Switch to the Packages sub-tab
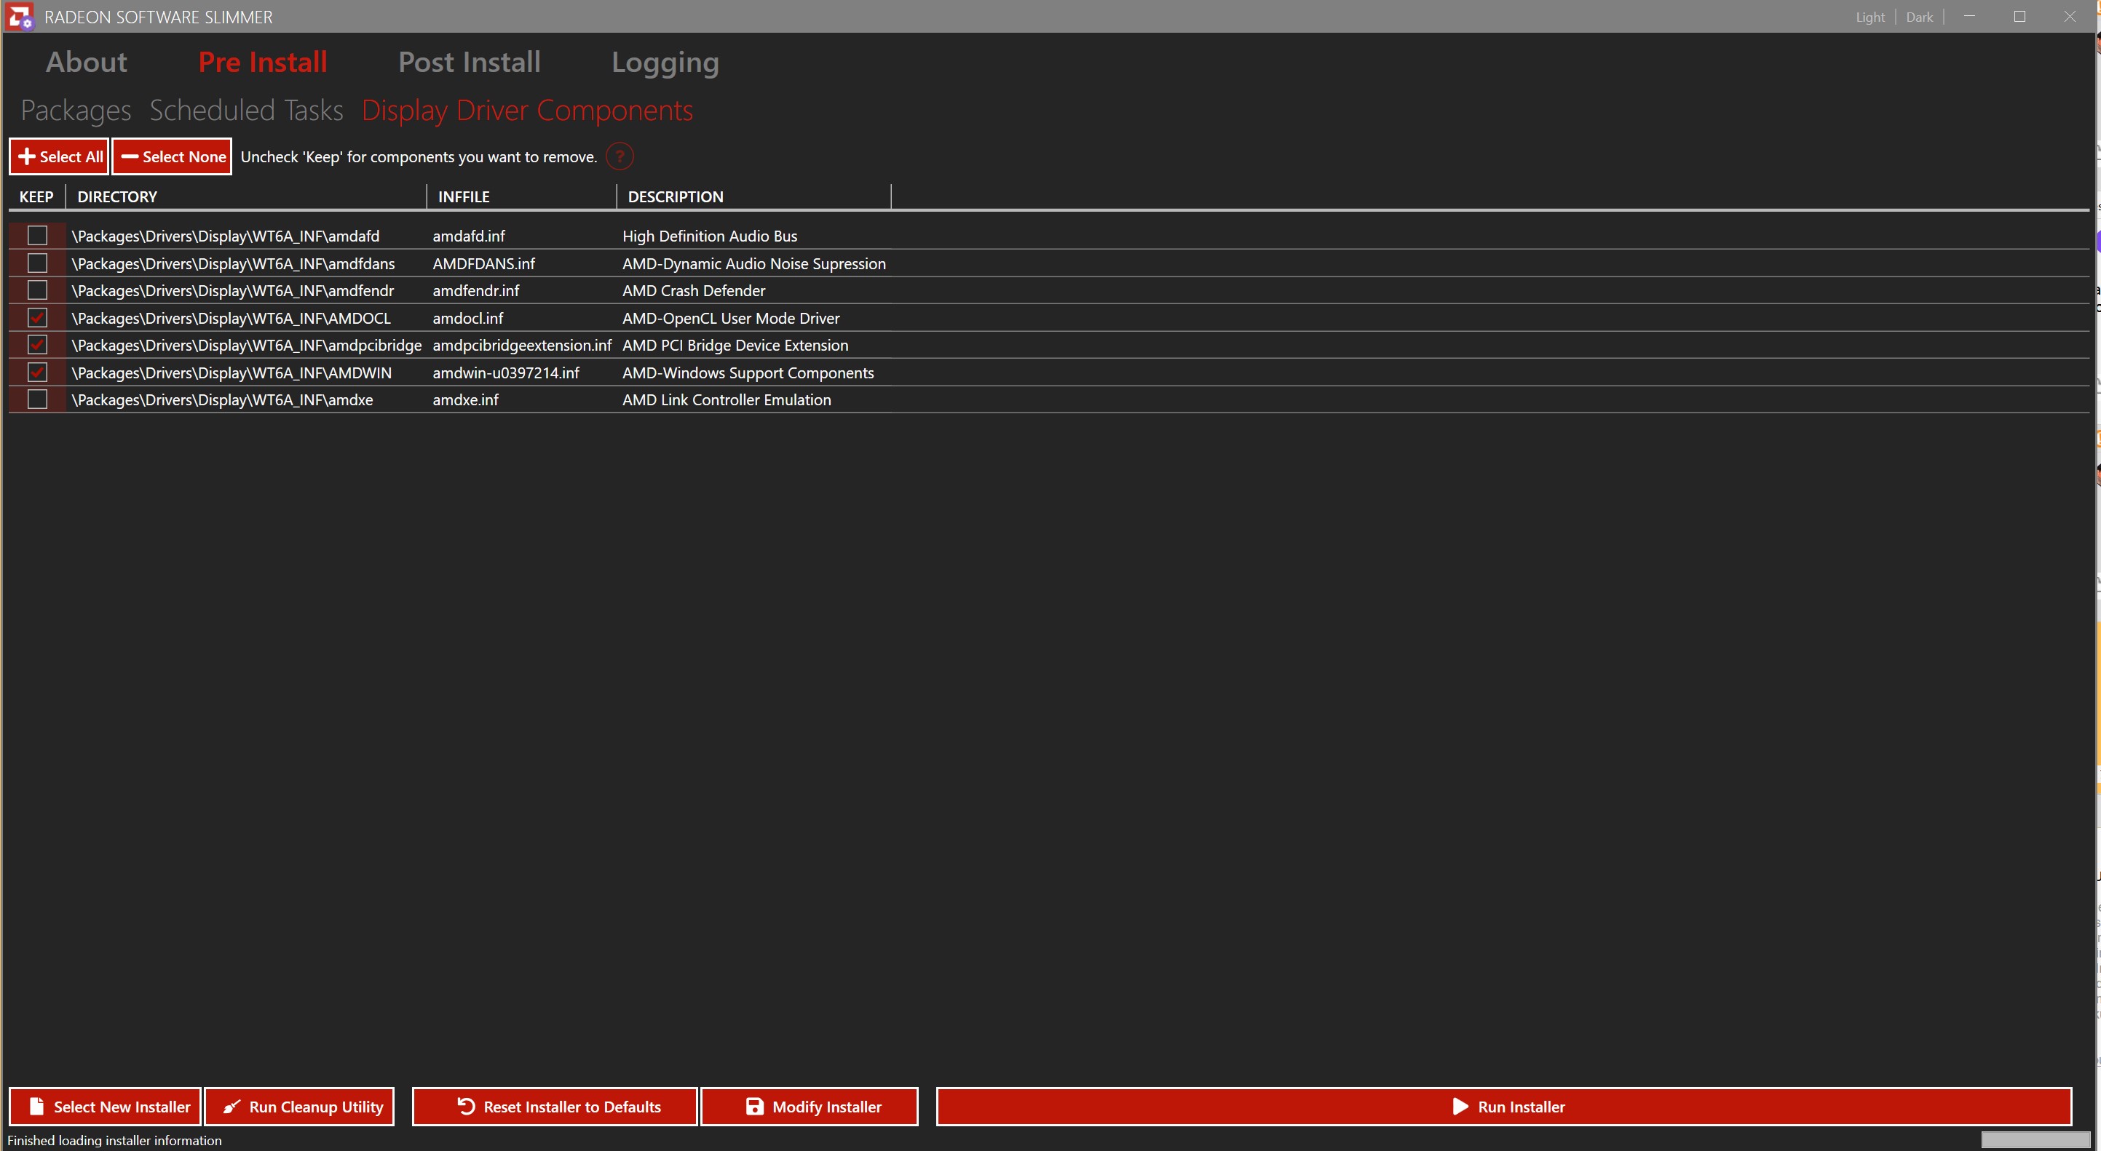Viewport: 2101px width, 1151px height. coord(76,110)
